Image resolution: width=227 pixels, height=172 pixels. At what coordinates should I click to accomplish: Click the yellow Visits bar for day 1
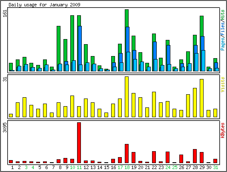pos(11,116)
